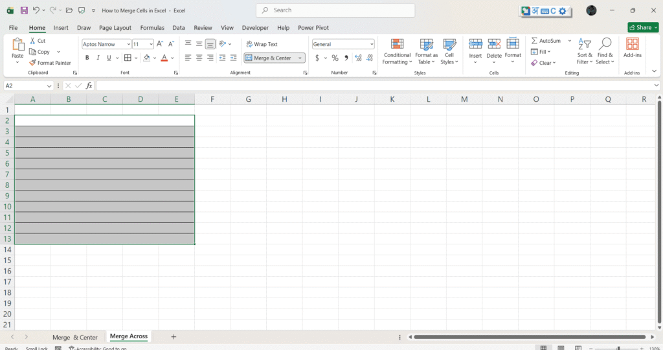Open the font name dropdown Aptos Narrow
The image size is (663, 350).
[x=129, y=44]
